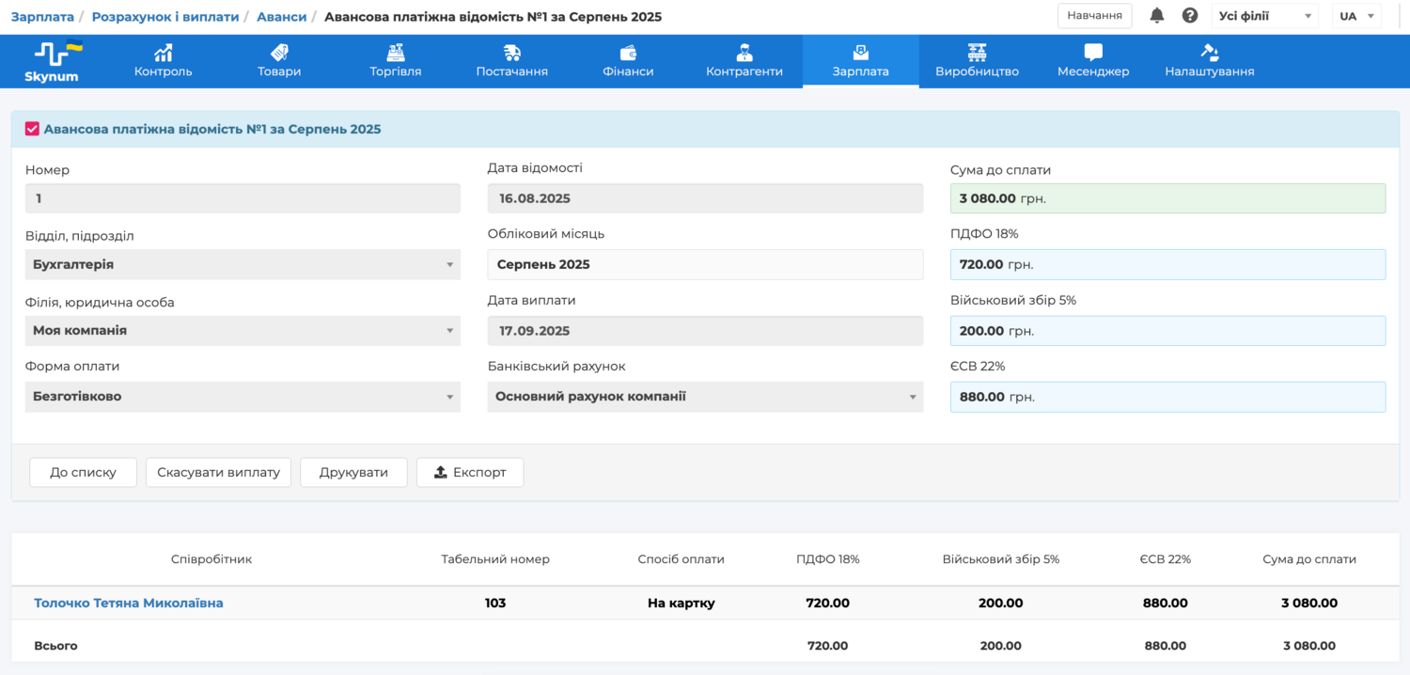
Task: Switch to the Виробництво menu tab
Action: click(x=977, y=61)
